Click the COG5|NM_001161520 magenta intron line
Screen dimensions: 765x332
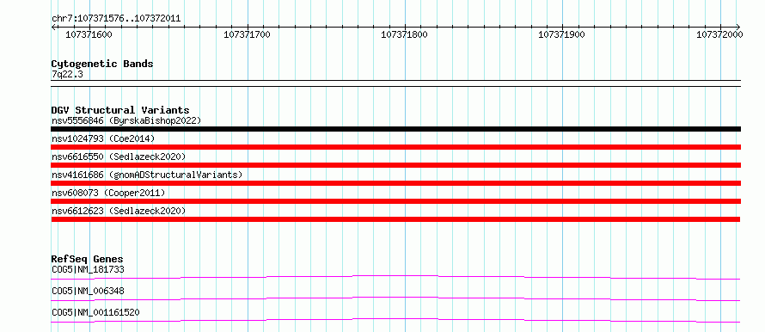click(x=395, y=320)
